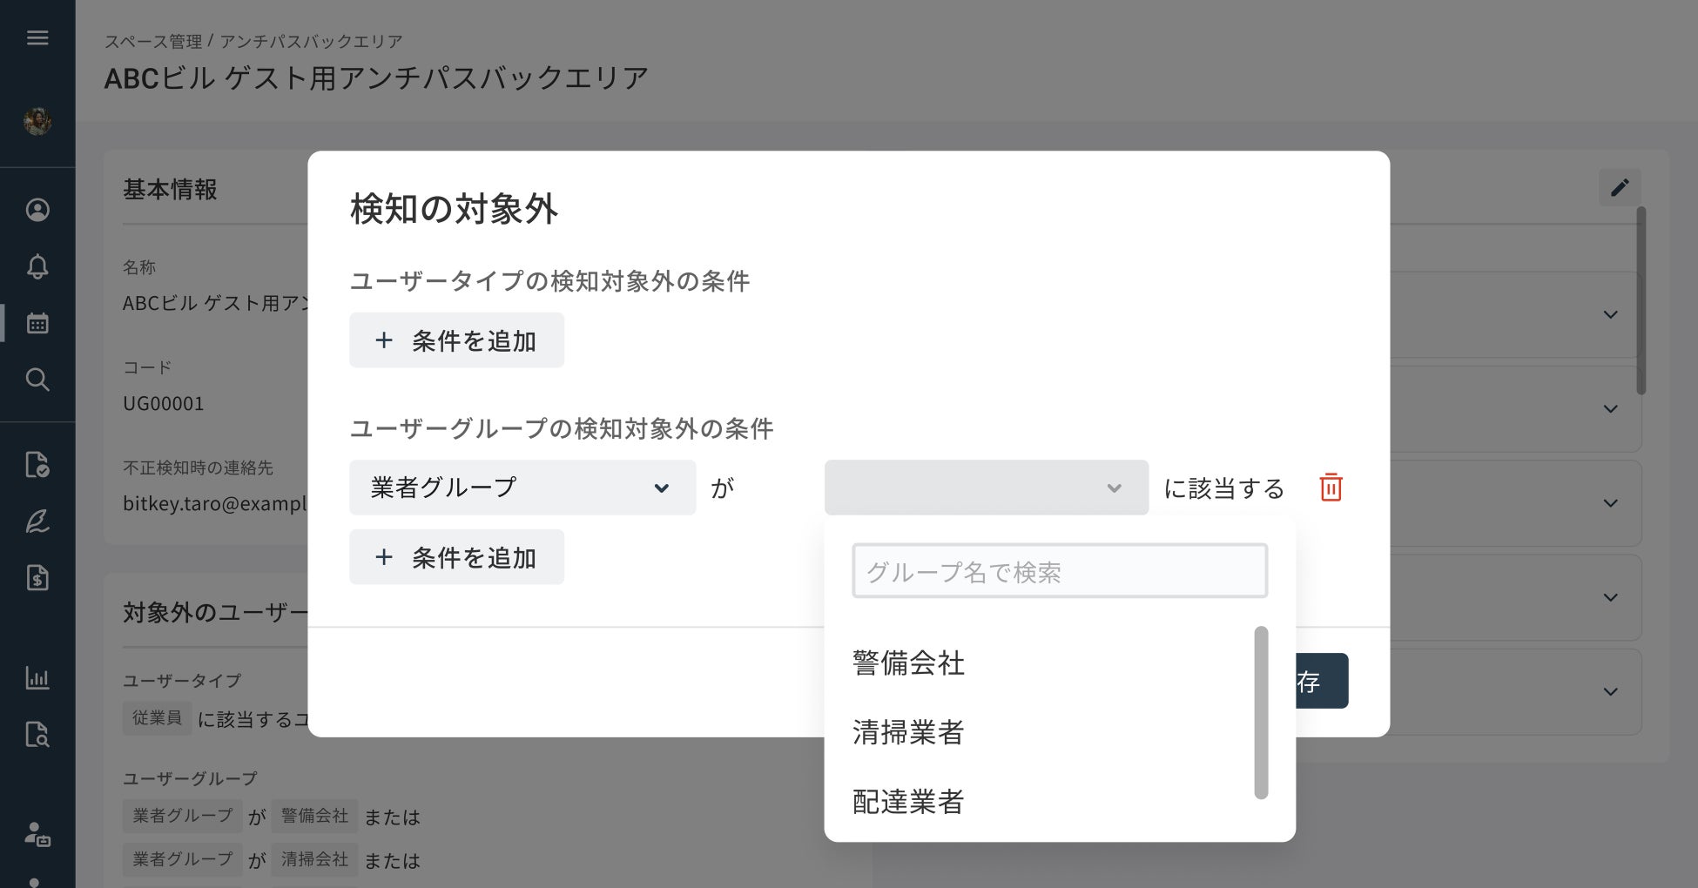
Task: Click the search magnifier sidebar icon
Action: click(x=37, y=380)
